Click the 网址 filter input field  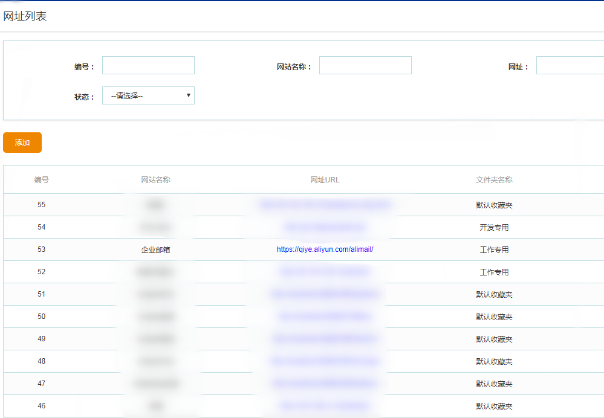[x=570, y=65]
